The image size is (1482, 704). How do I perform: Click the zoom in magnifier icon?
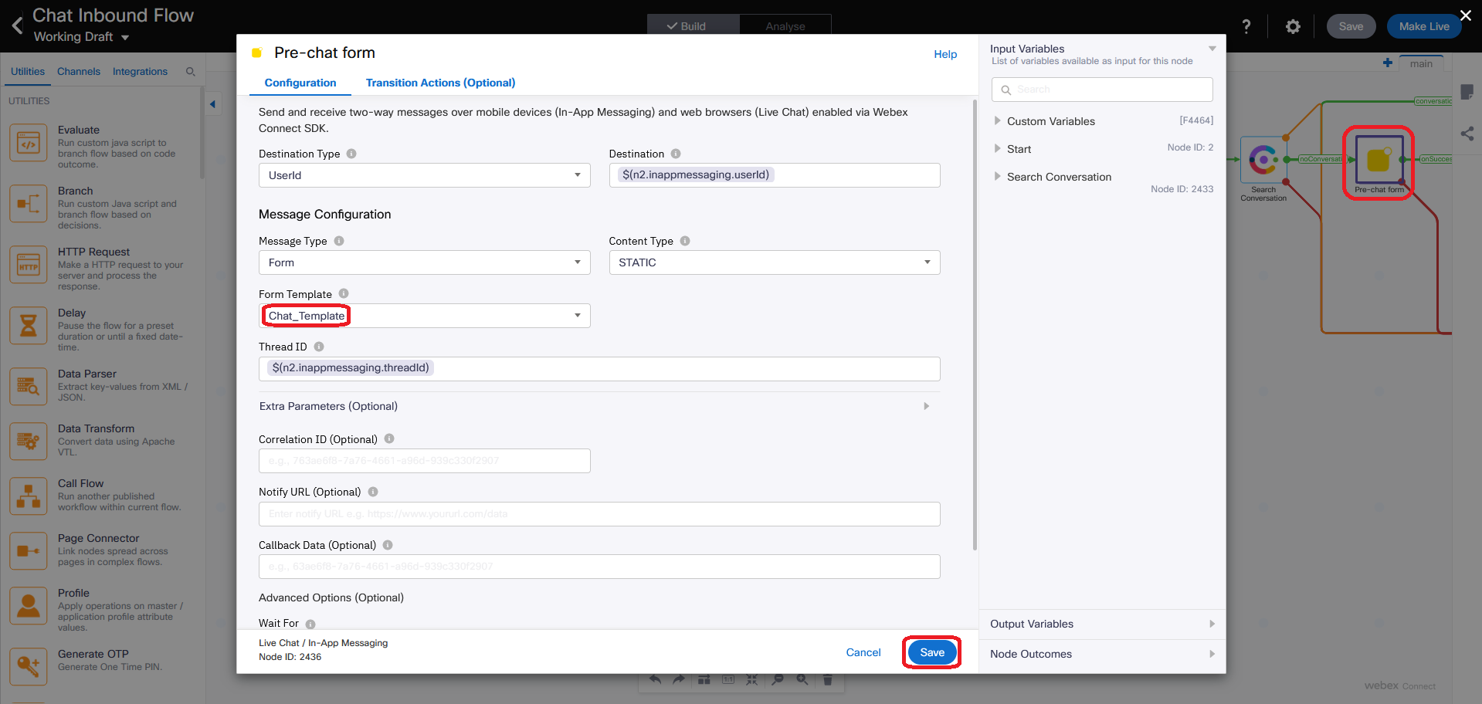pyautogui.click(x=802, y=679)
